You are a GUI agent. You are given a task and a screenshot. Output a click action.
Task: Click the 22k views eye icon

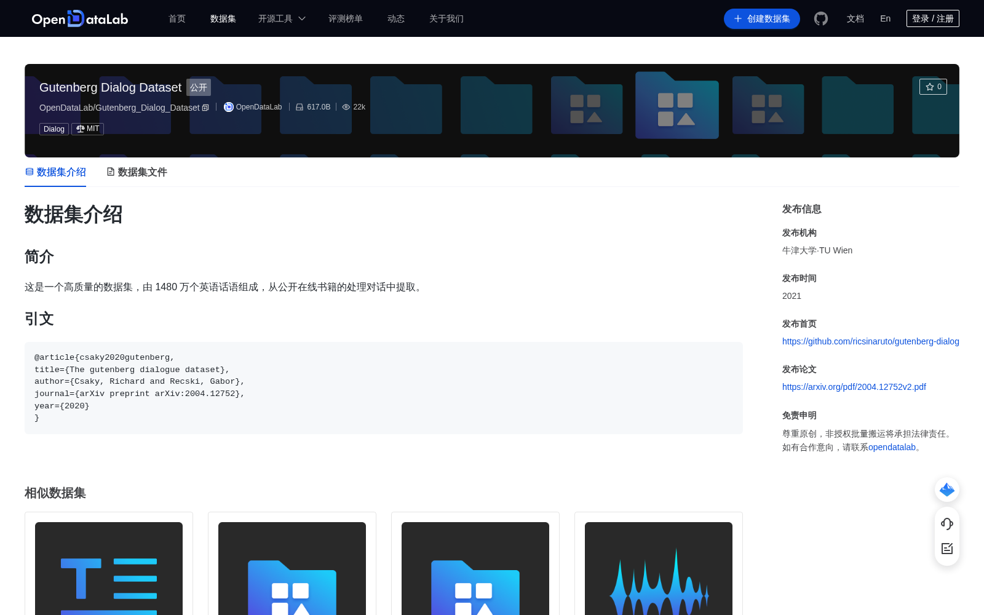pos(346,107)
